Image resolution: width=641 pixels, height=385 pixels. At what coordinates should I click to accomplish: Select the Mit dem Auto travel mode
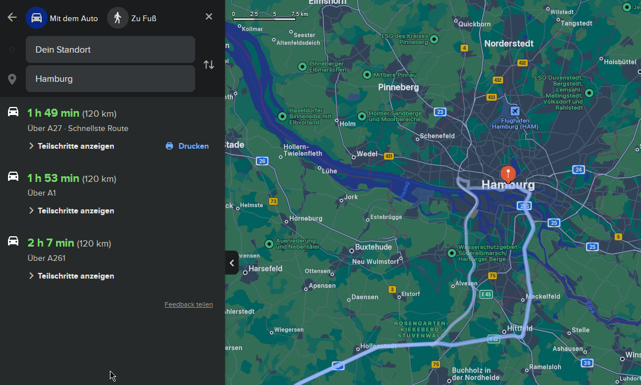[62, 18]
